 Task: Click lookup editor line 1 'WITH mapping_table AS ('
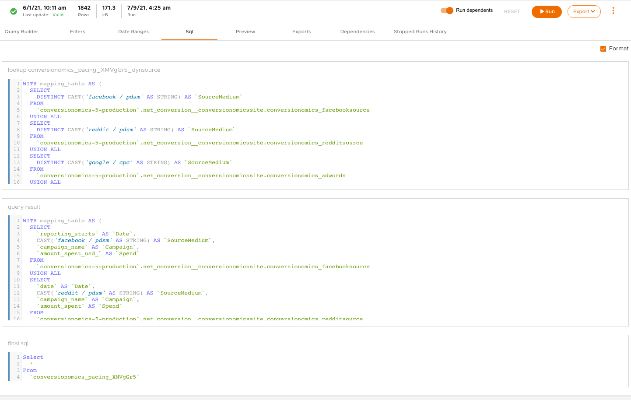(62, 84)
